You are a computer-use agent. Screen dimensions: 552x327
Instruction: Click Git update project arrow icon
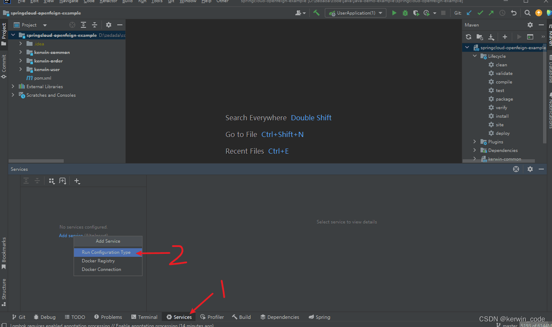(x=469, y=13)
